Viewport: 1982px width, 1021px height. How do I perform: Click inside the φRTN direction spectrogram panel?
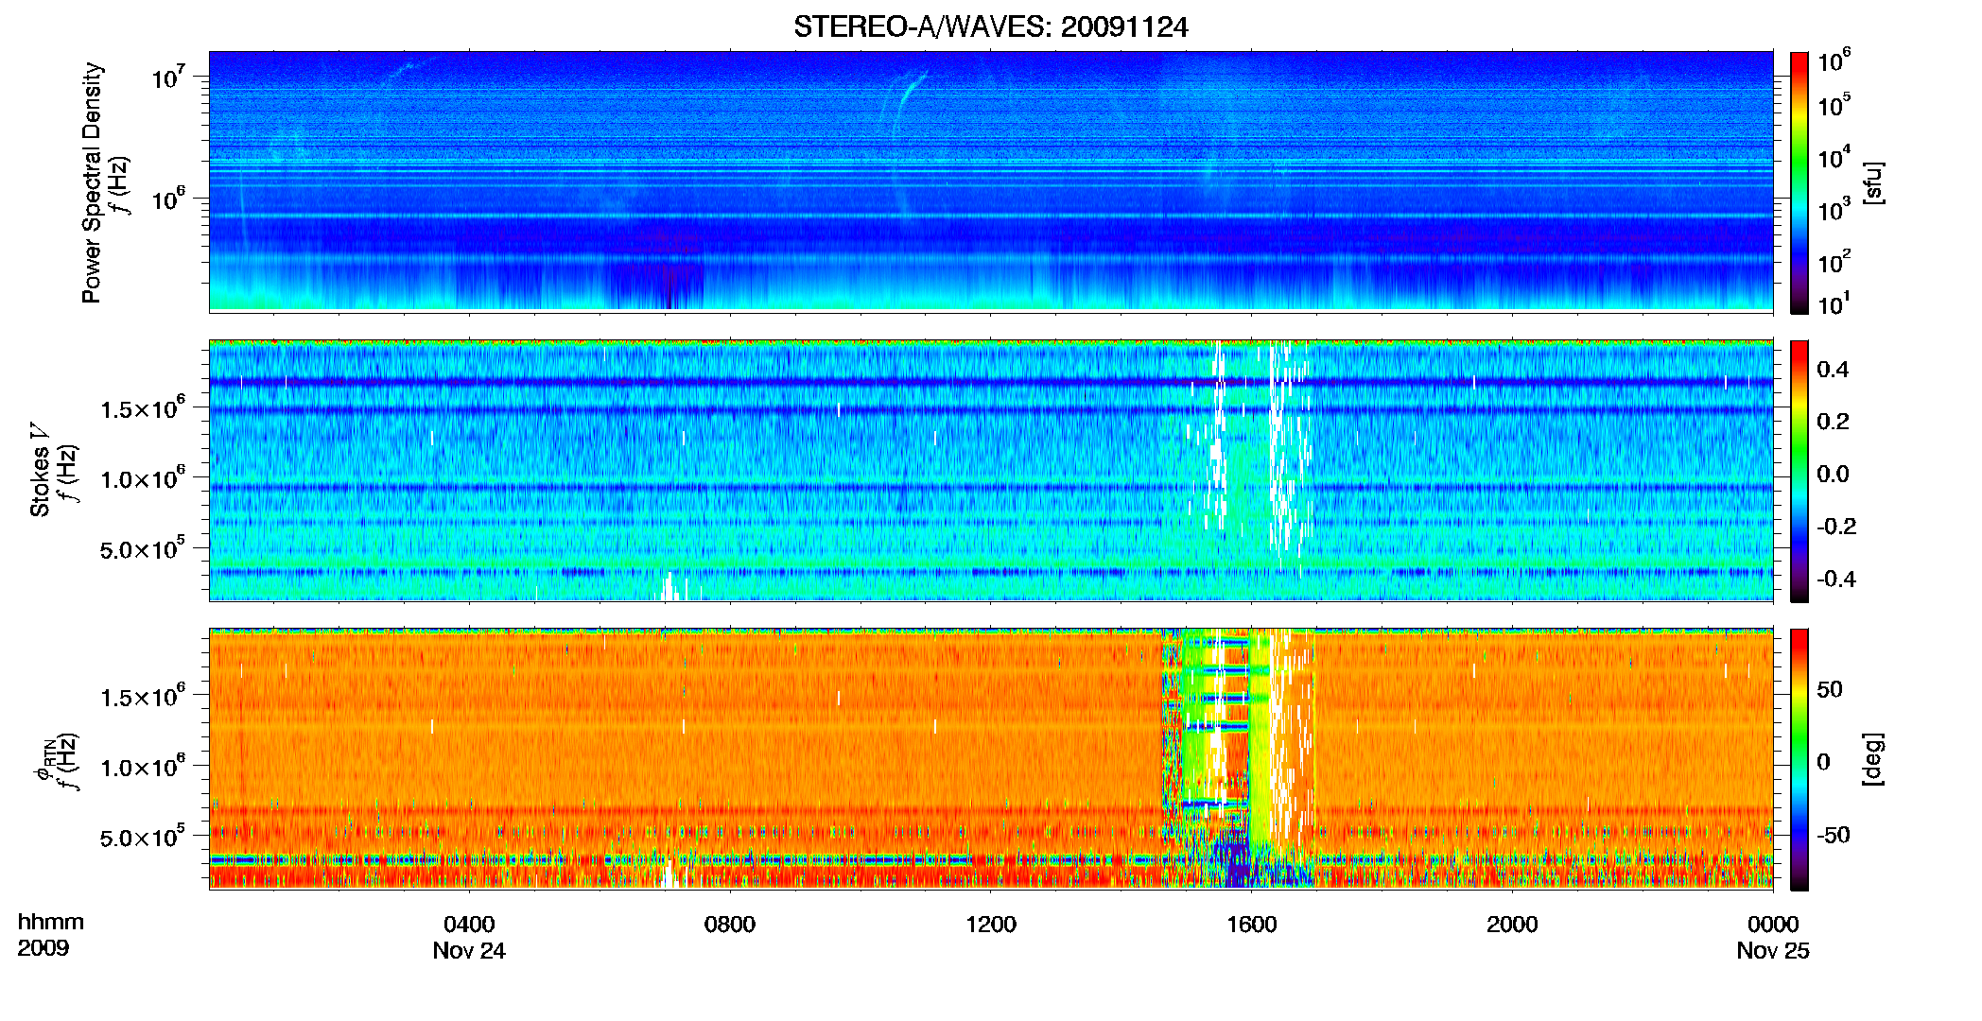991,759
